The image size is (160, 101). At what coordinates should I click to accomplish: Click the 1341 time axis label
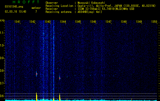point(17,22)
